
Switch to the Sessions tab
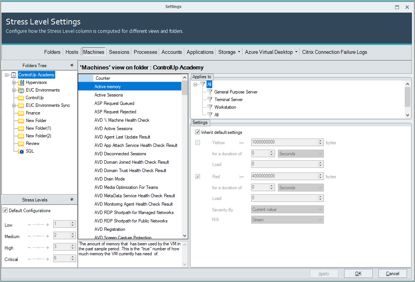(119, 52)
